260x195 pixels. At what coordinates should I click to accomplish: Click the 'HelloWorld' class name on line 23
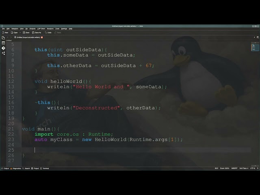click(x=110, y=140)
